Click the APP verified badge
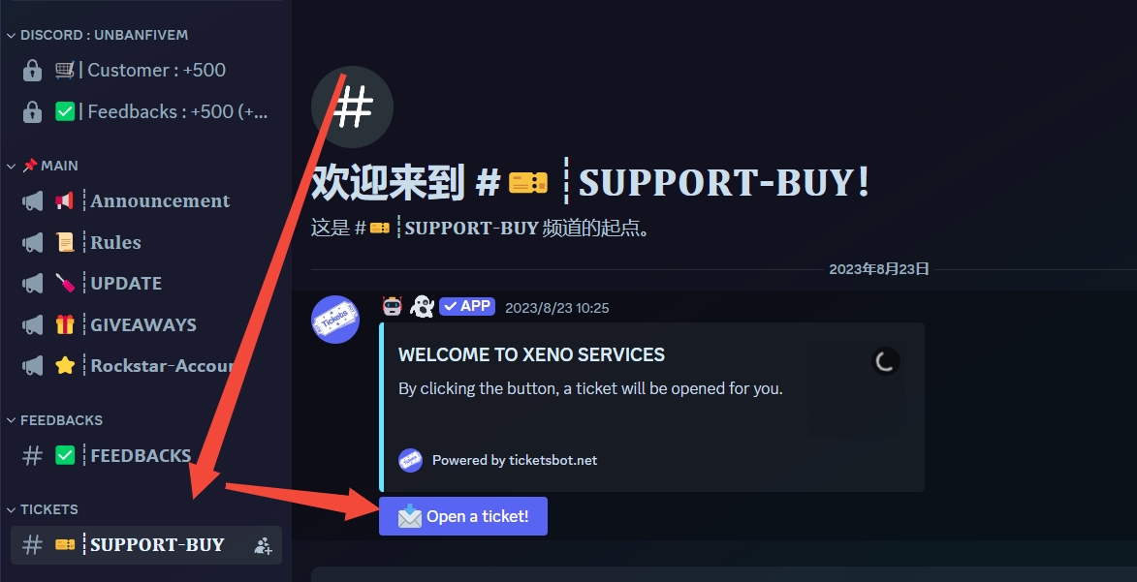 (467, 307)
